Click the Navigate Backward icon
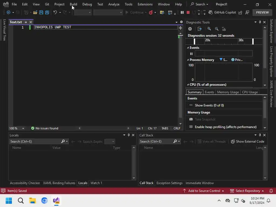This screenshot has width=276, height=207. [x=8, y=12]
